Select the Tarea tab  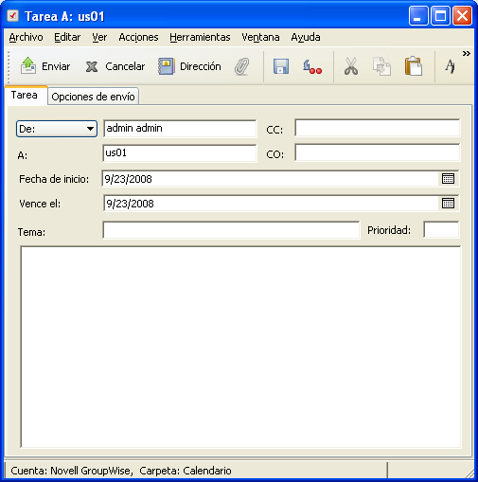[x=25, y=95]
